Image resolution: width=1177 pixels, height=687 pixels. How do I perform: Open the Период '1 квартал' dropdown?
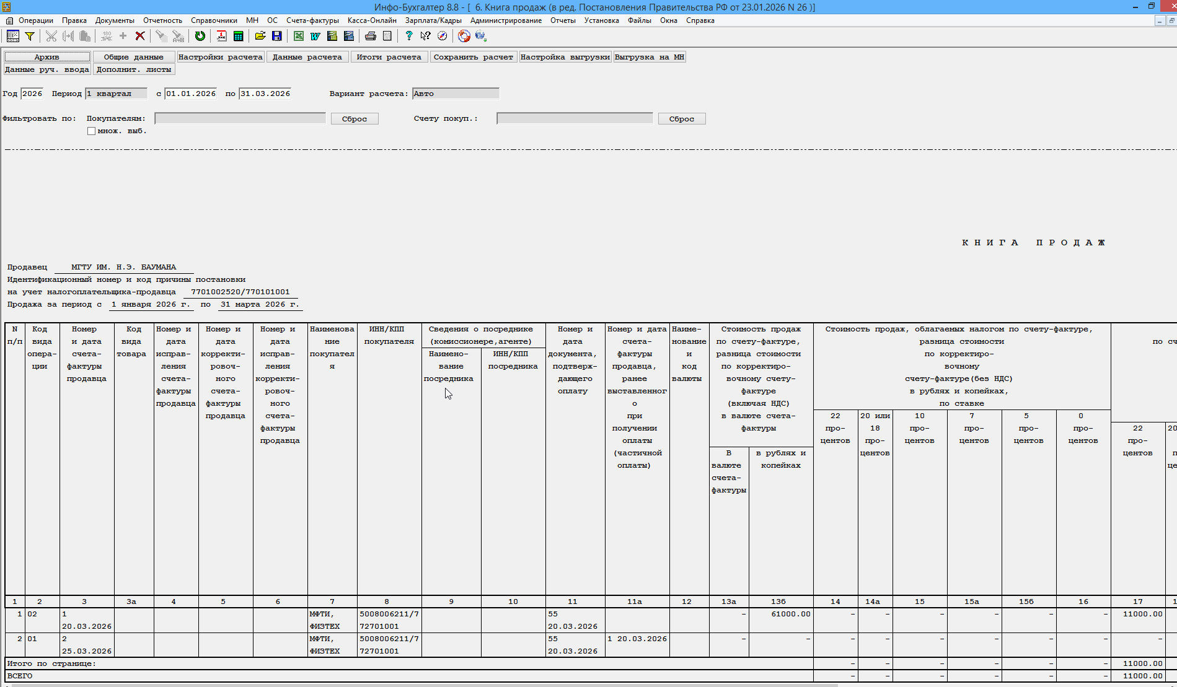coord(117,94)
